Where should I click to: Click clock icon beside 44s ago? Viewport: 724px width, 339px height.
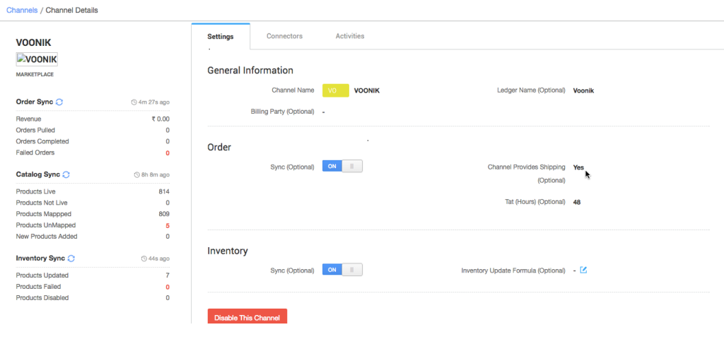[144, 258]
